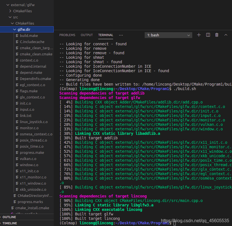Click 'Scanning dependencies of target lincong' line
The image size is (232, 226).
pyautogui.click(x=103, y=196)
